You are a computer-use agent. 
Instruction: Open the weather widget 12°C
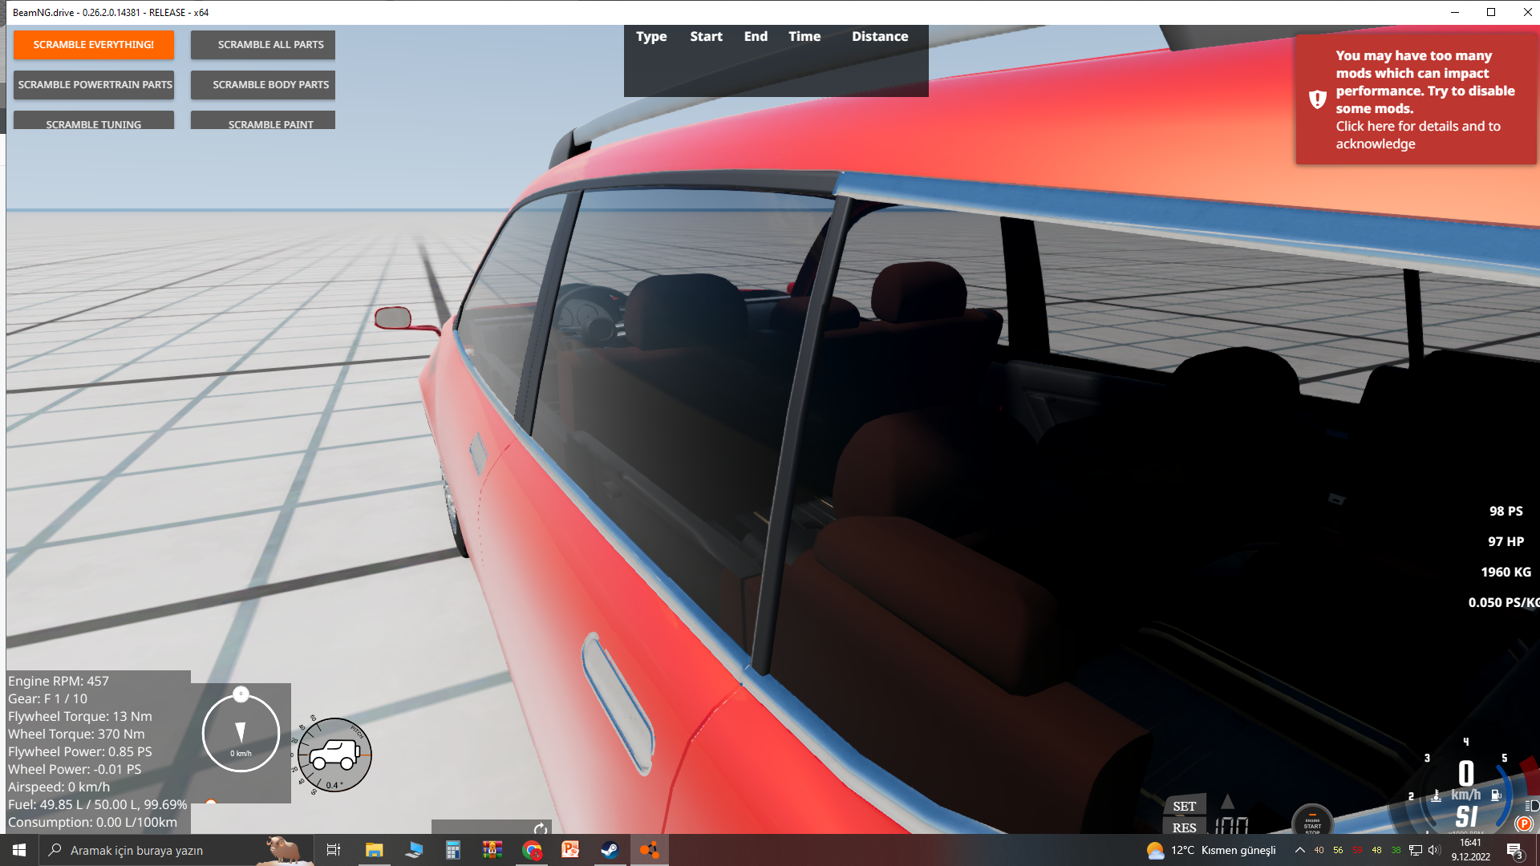1212,850
